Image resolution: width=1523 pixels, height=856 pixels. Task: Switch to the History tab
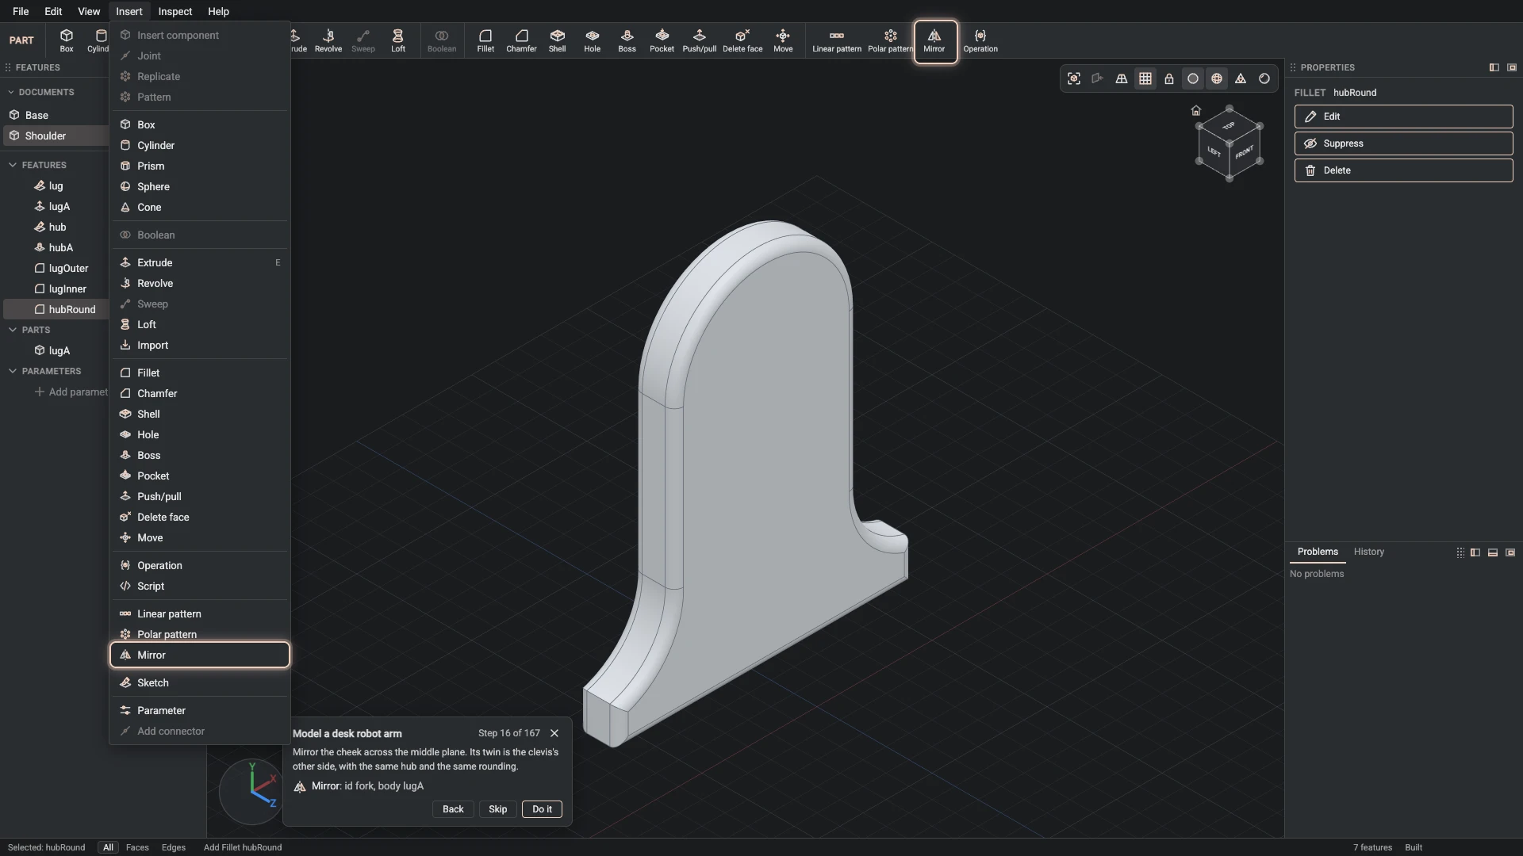[1368, 552]
